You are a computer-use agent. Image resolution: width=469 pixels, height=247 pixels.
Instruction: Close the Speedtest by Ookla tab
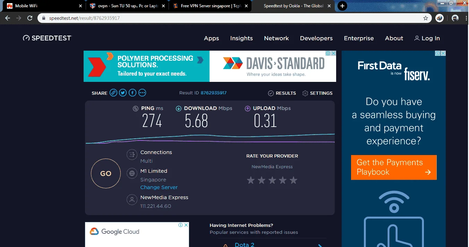(x=330, y=6)
